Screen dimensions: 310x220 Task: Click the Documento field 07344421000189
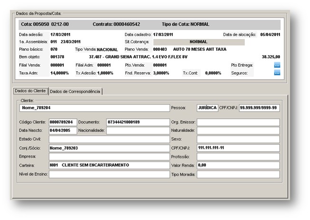138,122
